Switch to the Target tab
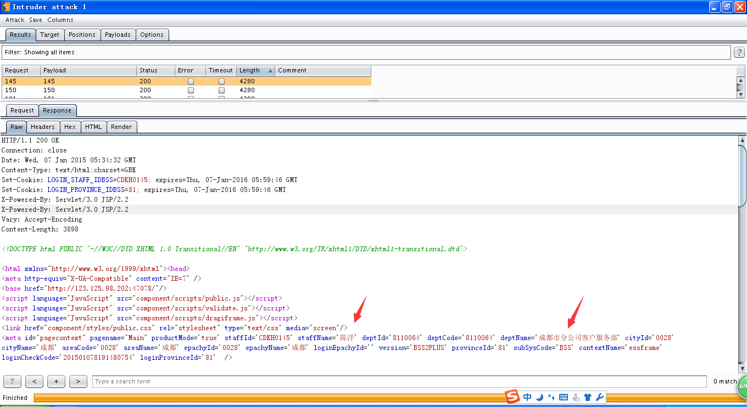 pyautogui.click(x=49, y=35)
